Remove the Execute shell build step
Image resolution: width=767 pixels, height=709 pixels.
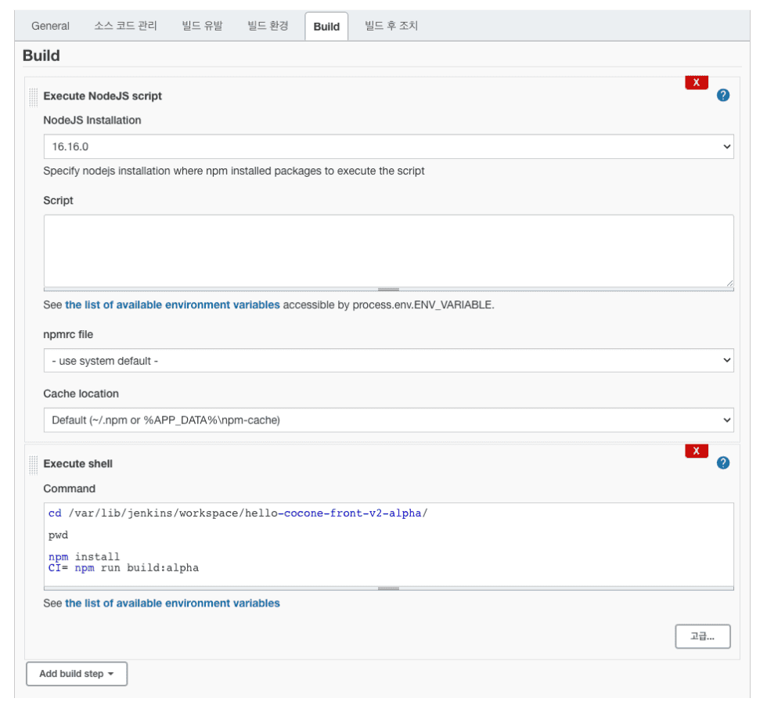point(697,451)
